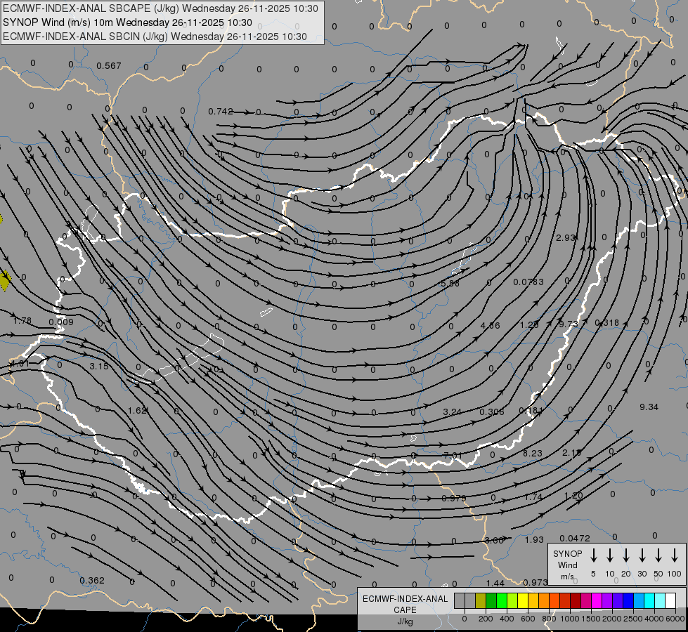The height and width of the screenshot is (632, 688).
Task: Click the legend scale label '2500'
Action: [x=632, y=619]
